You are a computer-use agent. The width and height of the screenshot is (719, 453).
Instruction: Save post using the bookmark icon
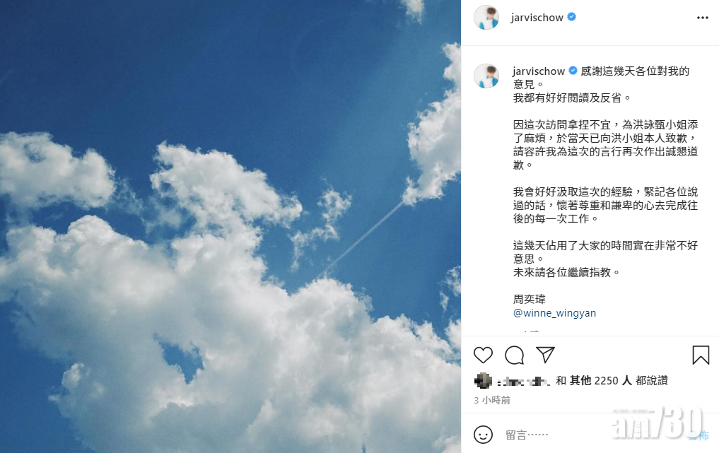[701, 355]
